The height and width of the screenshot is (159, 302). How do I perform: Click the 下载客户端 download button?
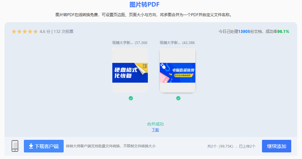pyautogui.click(x=44, y=146)
